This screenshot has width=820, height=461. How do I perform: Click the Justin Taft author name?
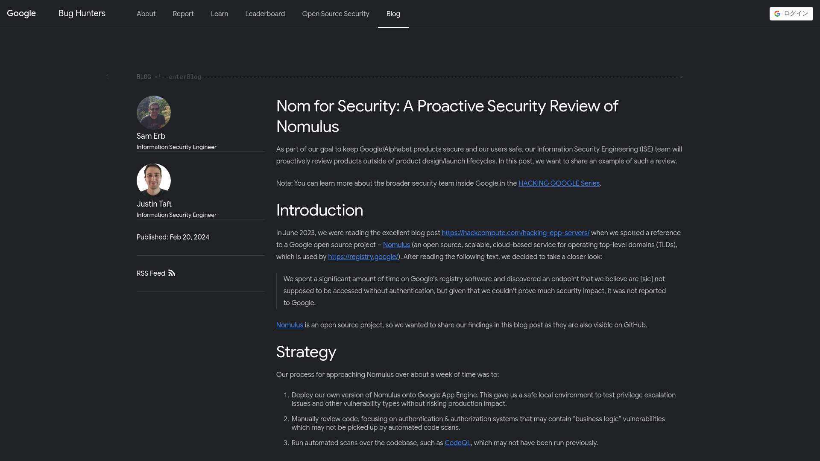click(x=154, y=204)
